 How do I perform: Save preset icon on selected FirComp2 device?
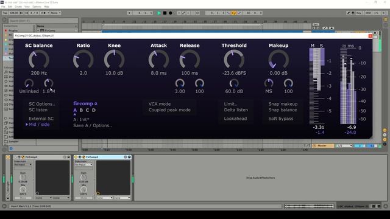129,157
